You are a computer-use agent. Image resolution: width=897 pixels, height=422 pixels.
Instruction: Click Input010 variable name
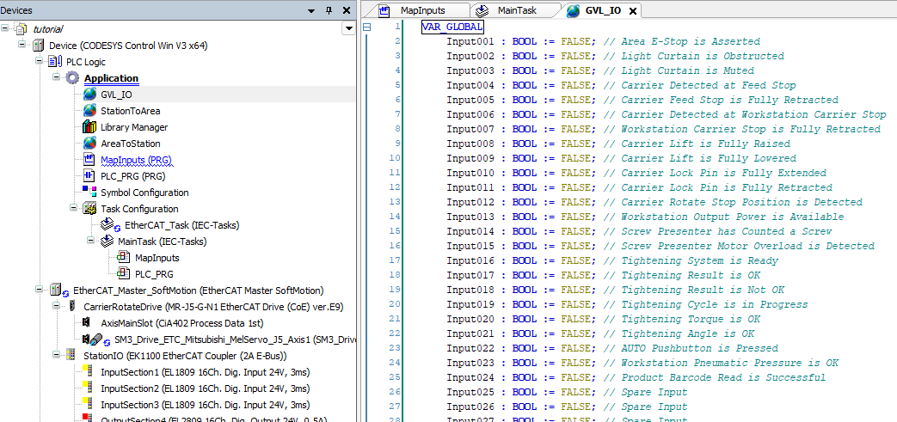point(470,173)
